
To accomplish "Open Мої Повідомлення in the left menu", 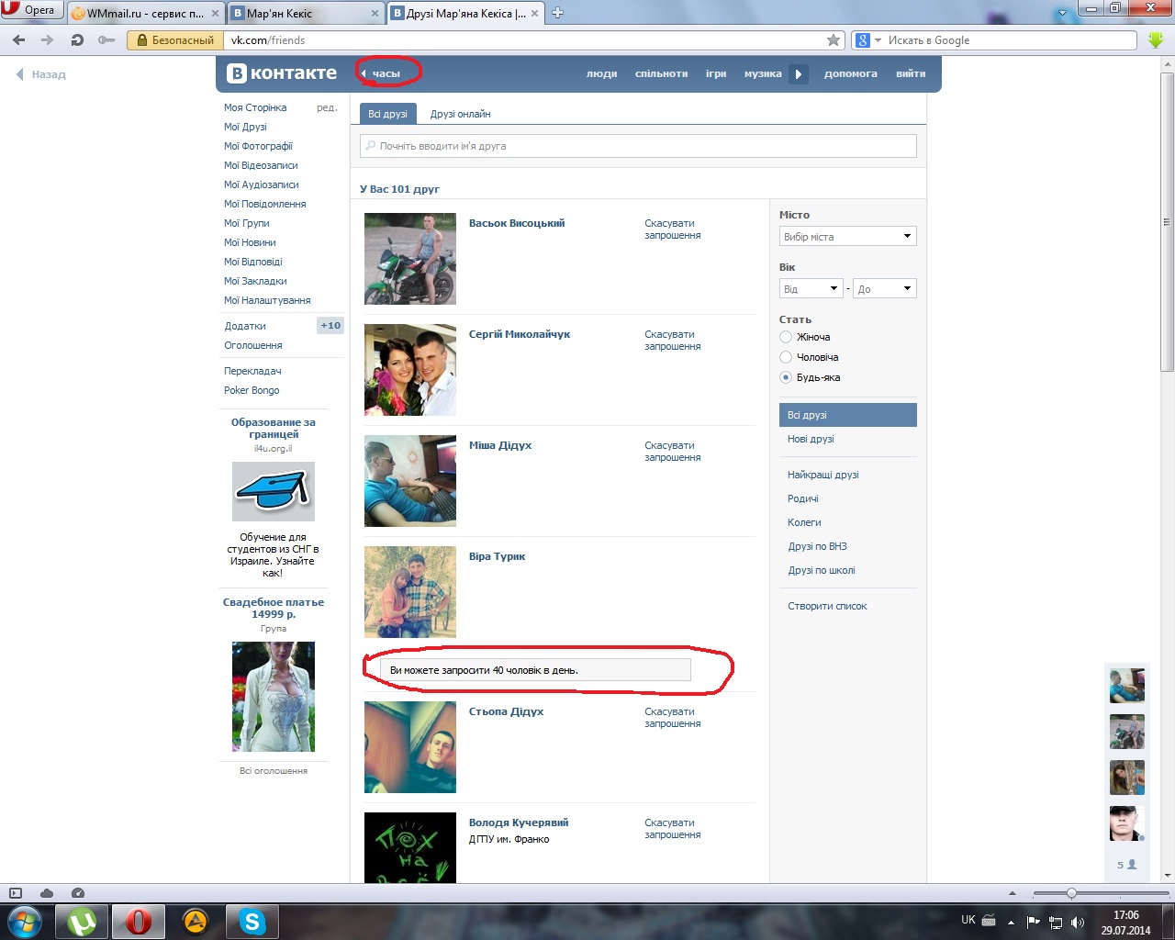I will (265, 204).
